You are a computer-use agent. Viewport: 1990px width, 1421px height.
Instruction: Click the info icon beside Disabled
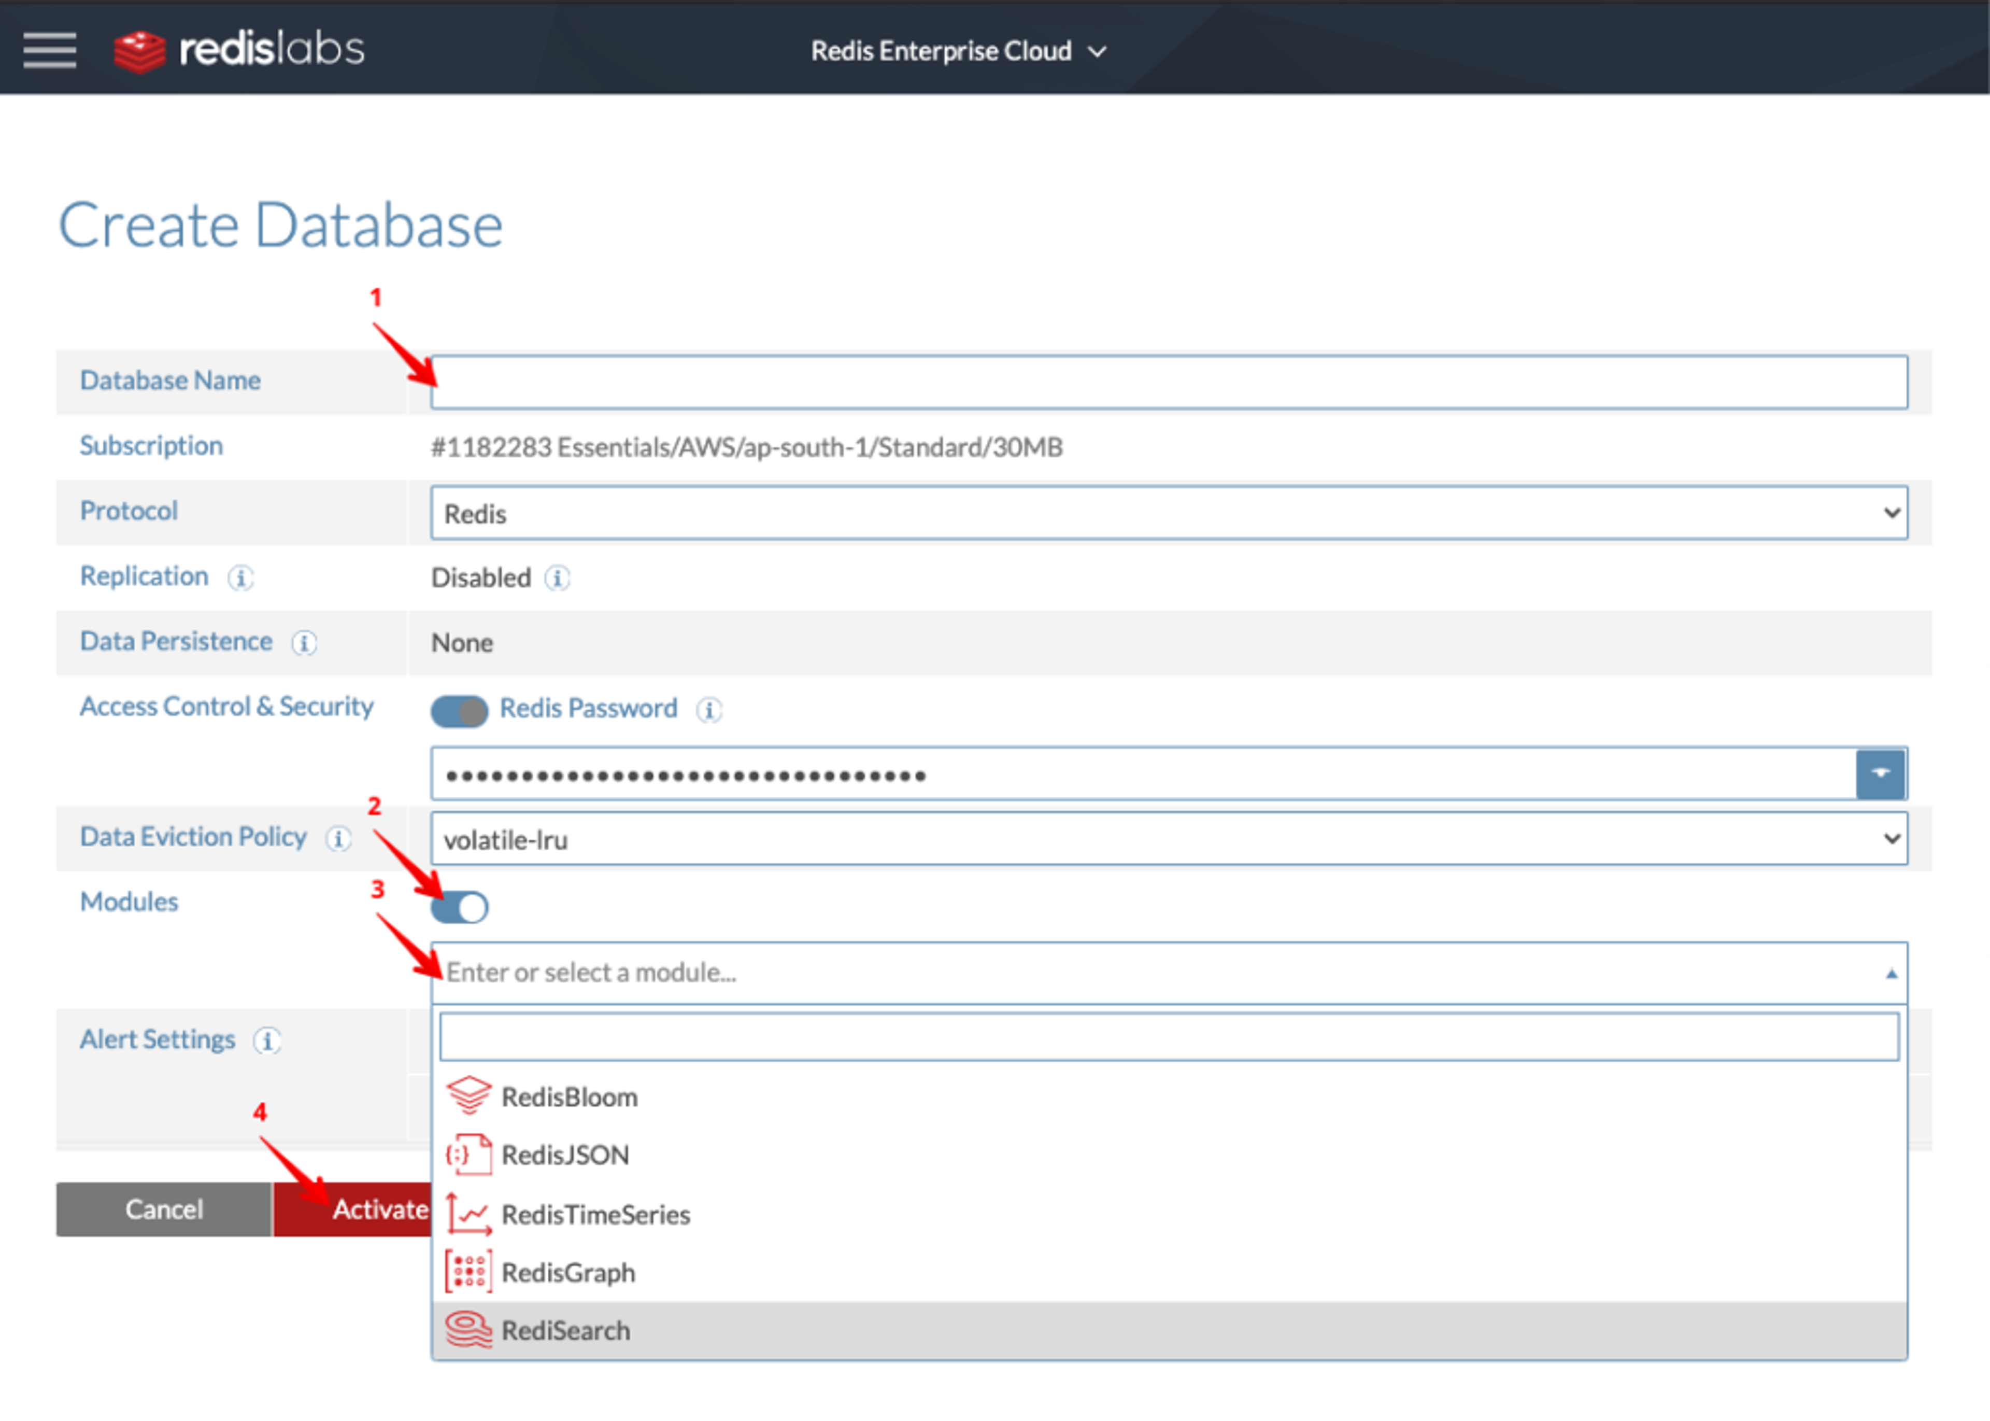(x=557, y=579)
